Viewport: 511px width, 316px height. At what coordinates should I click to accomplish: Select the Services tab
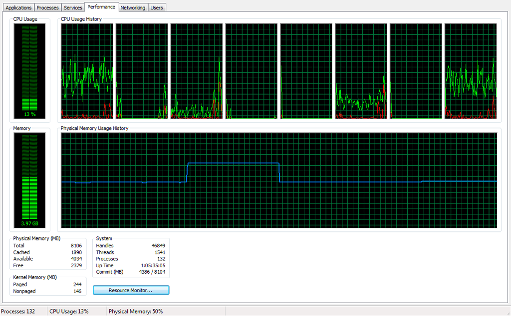[73, 7]
